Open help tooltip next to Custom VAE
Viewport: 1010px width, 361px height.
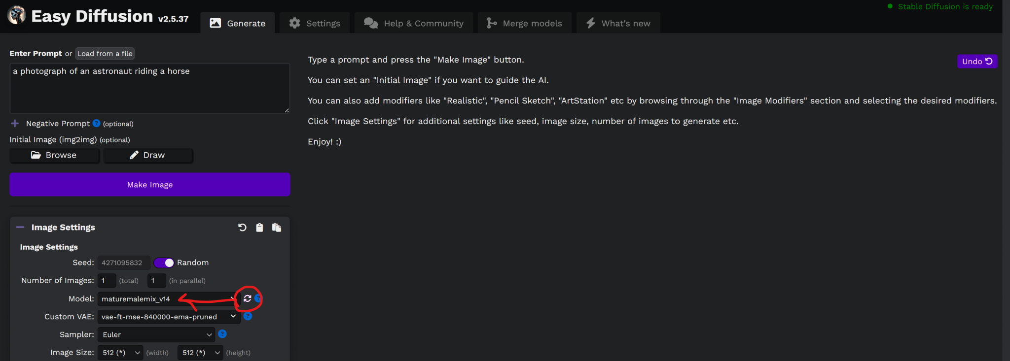click(248, 316)
